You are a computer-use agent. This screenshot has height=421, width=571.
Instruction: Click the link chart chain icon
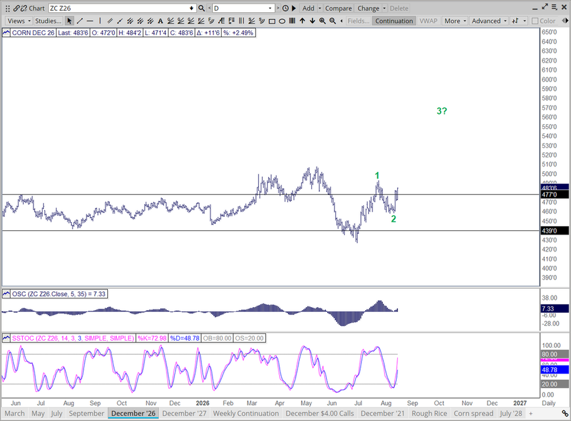16,8
